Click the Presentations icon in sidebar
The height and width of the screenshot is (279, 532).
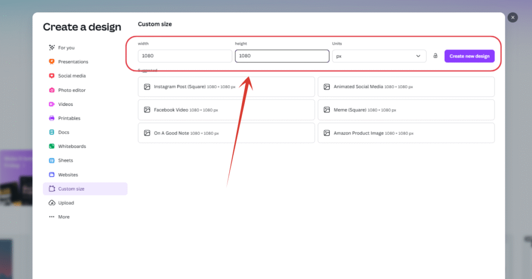point(51,62)
